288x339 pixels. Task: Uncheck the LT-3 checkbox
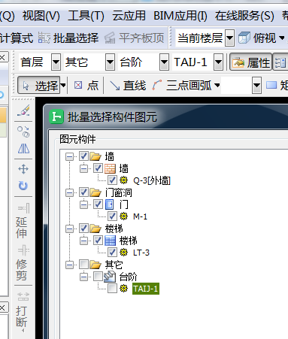click(112, 252)
